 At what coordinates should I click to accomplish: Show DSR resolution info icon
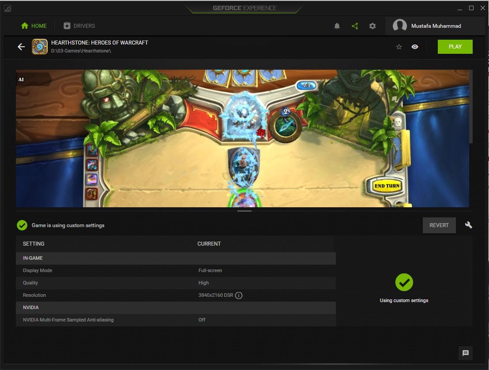pos(239,295)
